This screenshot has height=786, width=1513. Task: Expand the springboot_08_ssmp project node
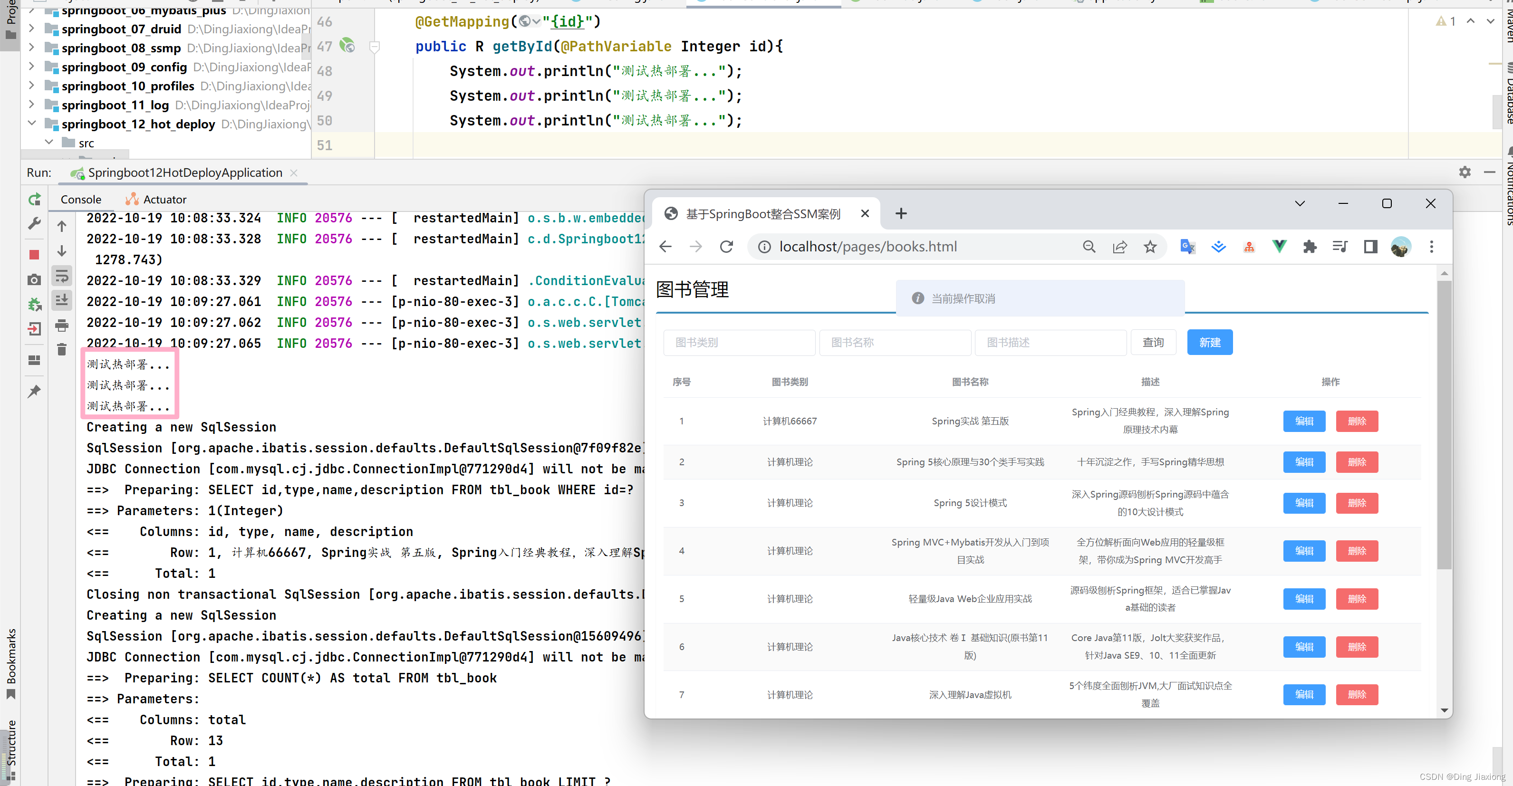(32, 48)
